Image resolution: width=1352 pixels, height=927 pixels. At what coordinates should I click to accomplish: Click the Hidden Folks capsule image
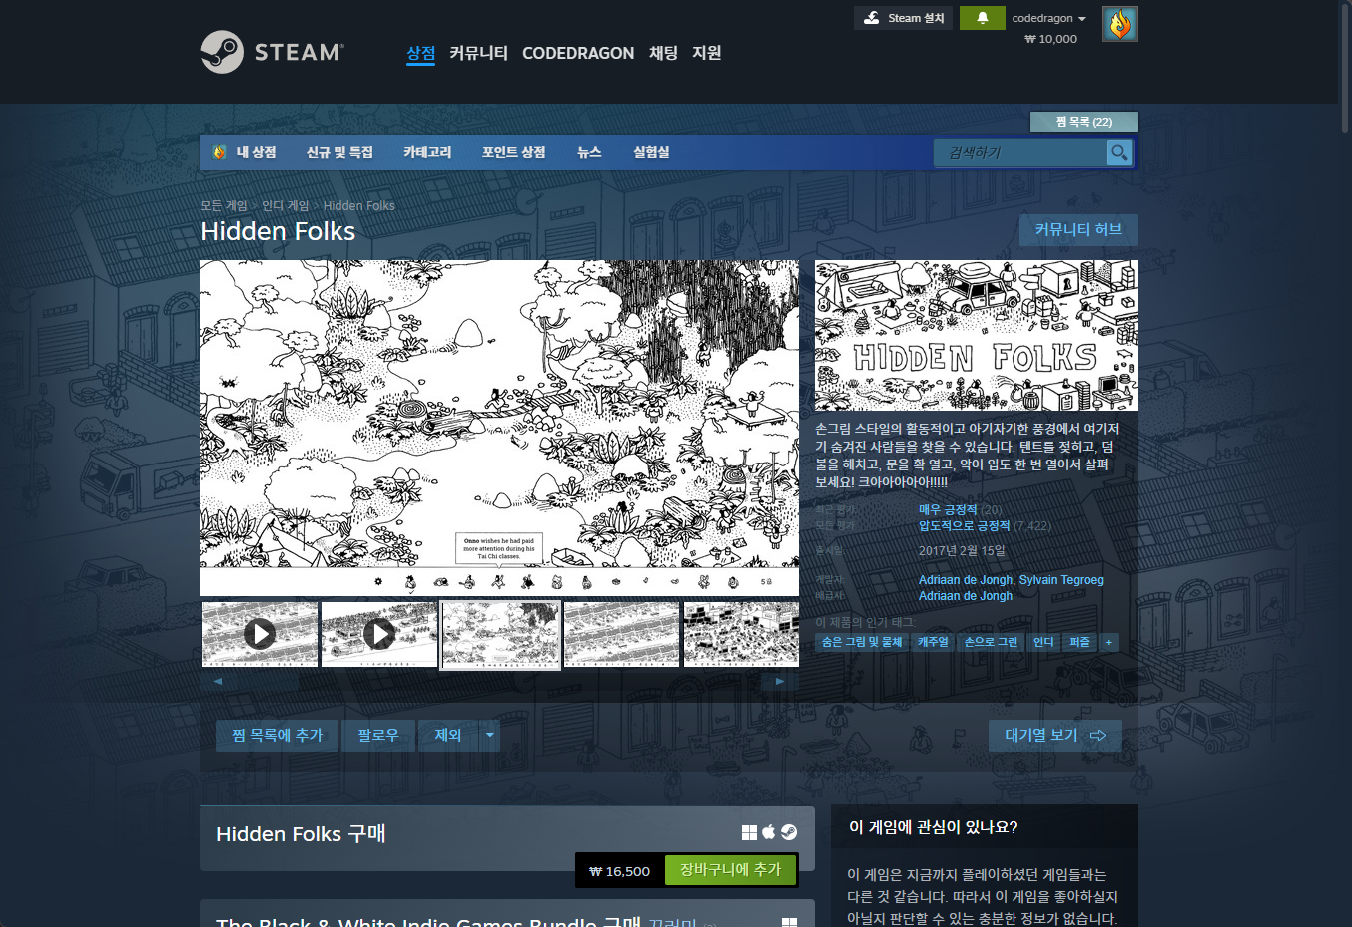click(x=977, y=335)
